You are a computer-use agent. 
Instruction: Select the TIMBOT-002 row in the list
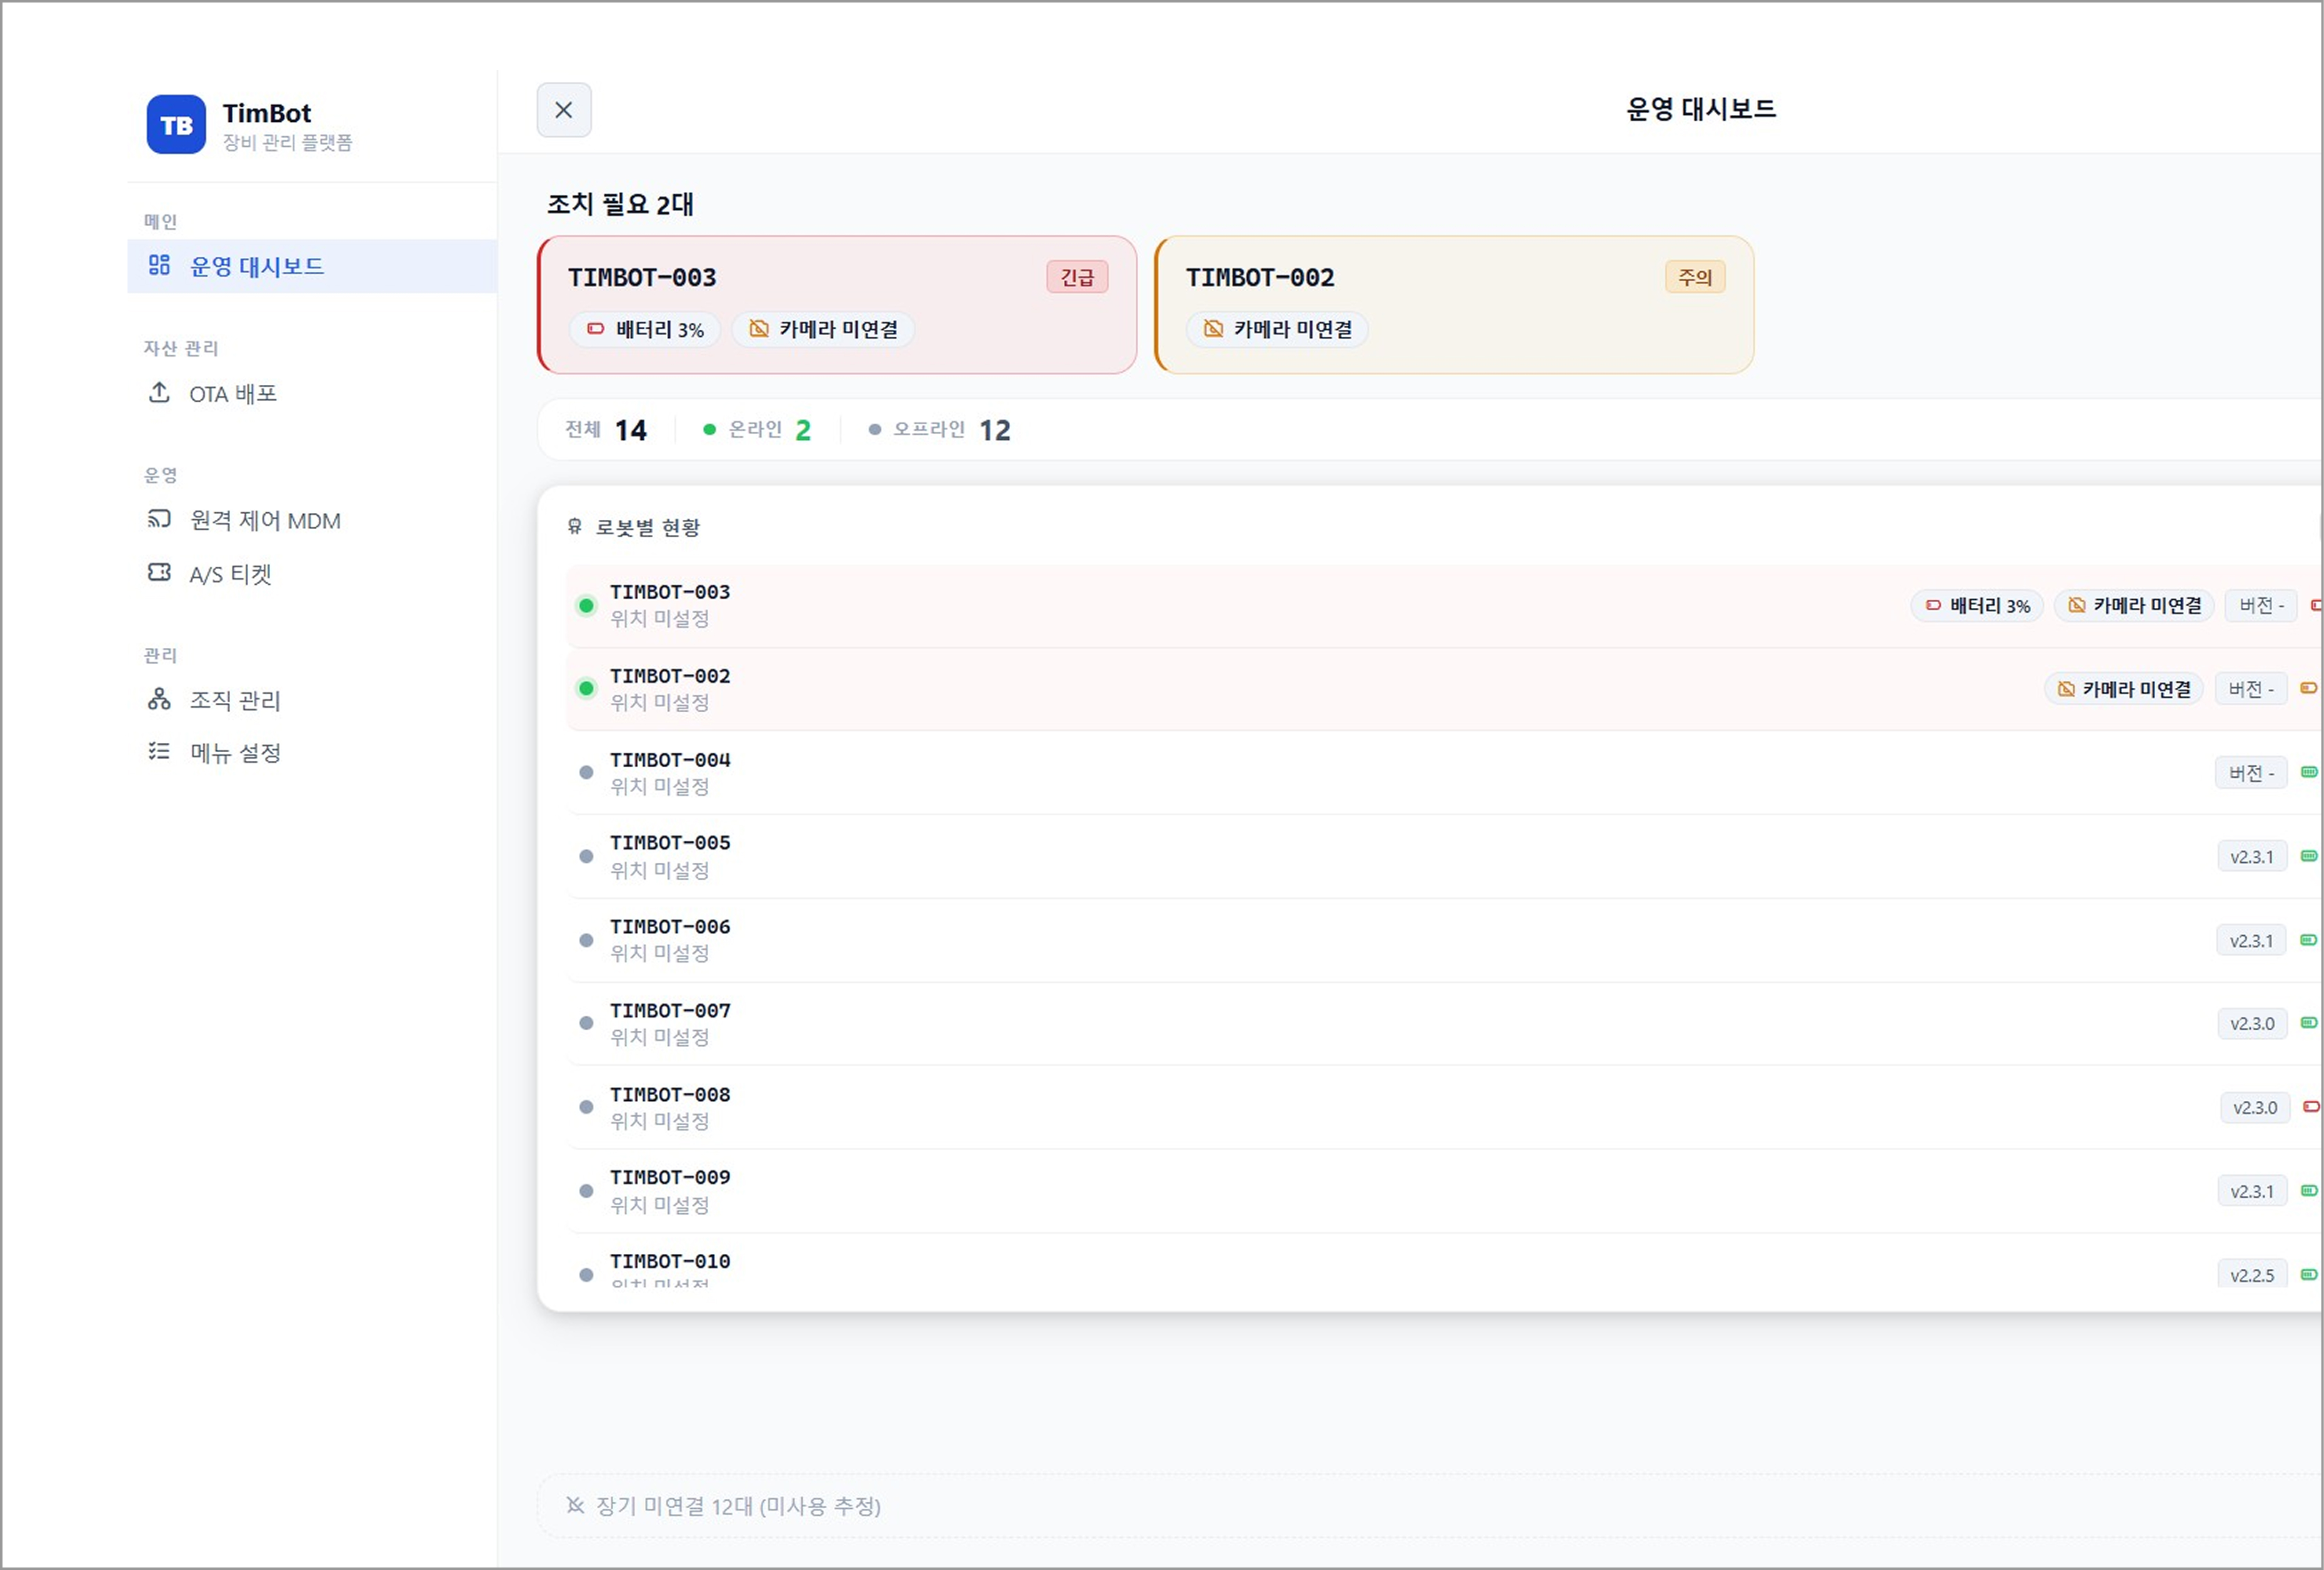coord(1443,690)
